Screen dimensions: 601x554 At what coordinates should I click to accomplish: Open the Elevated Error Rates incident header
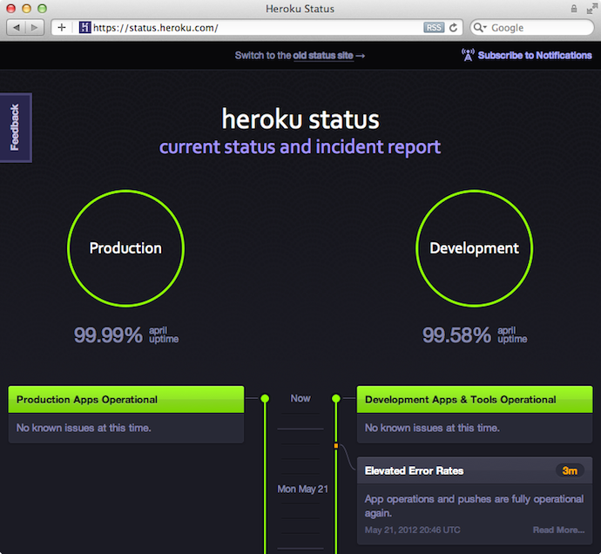click(x=475, y=470)
